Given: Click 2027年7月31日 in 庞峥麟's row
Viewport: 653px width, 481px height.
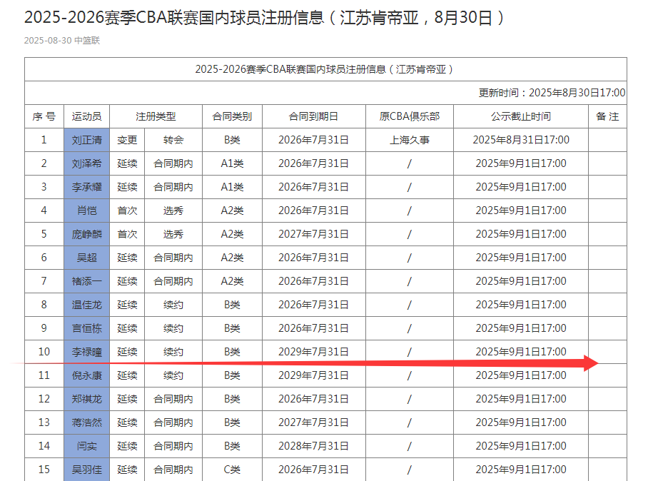Looking at the screenshot, I should tap(313, 234).
